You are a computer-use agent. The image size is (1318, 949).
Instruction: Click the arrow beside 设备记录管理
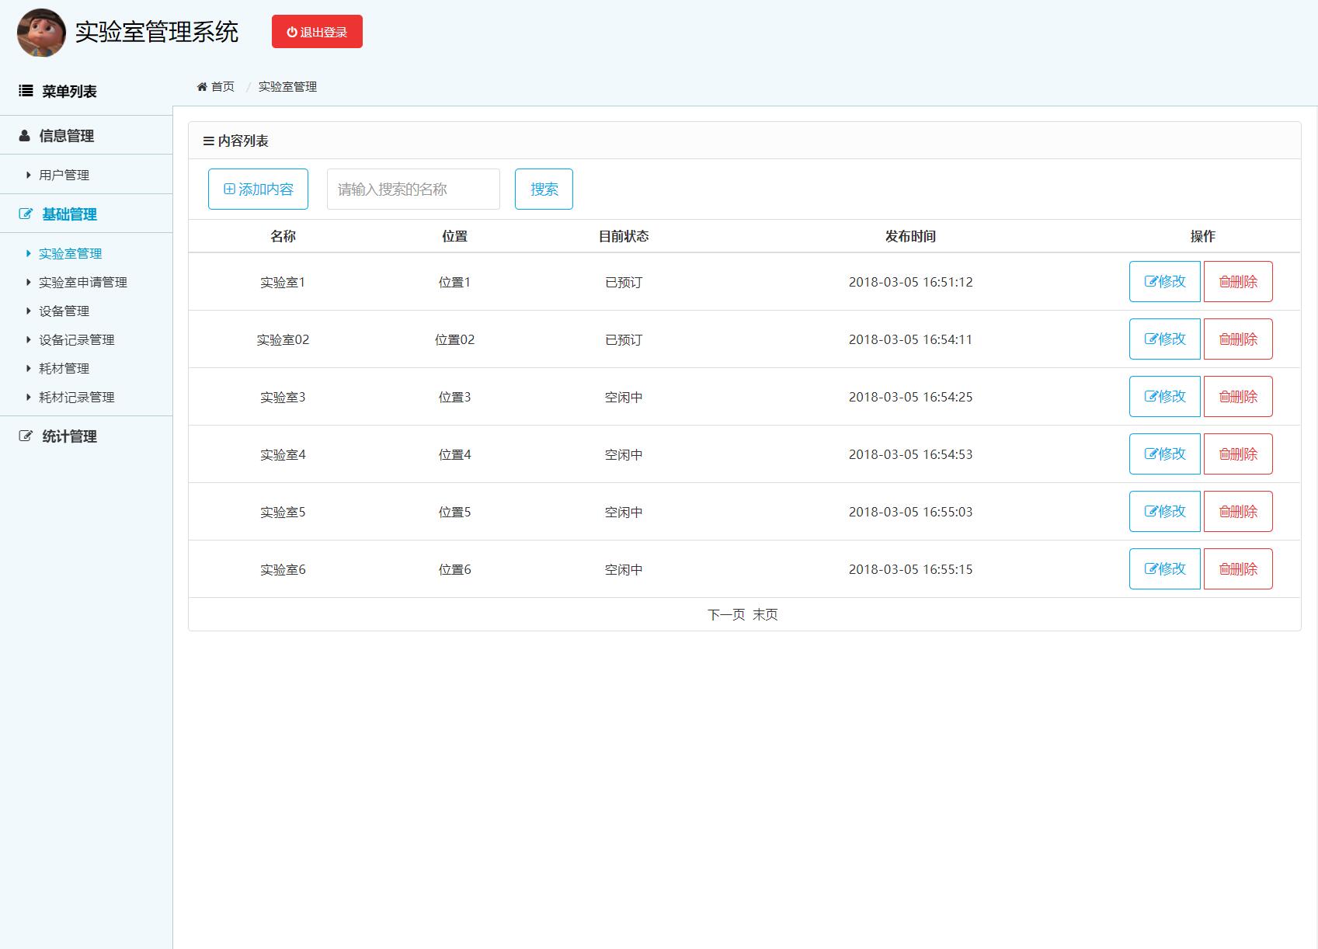tap(29, 340)
